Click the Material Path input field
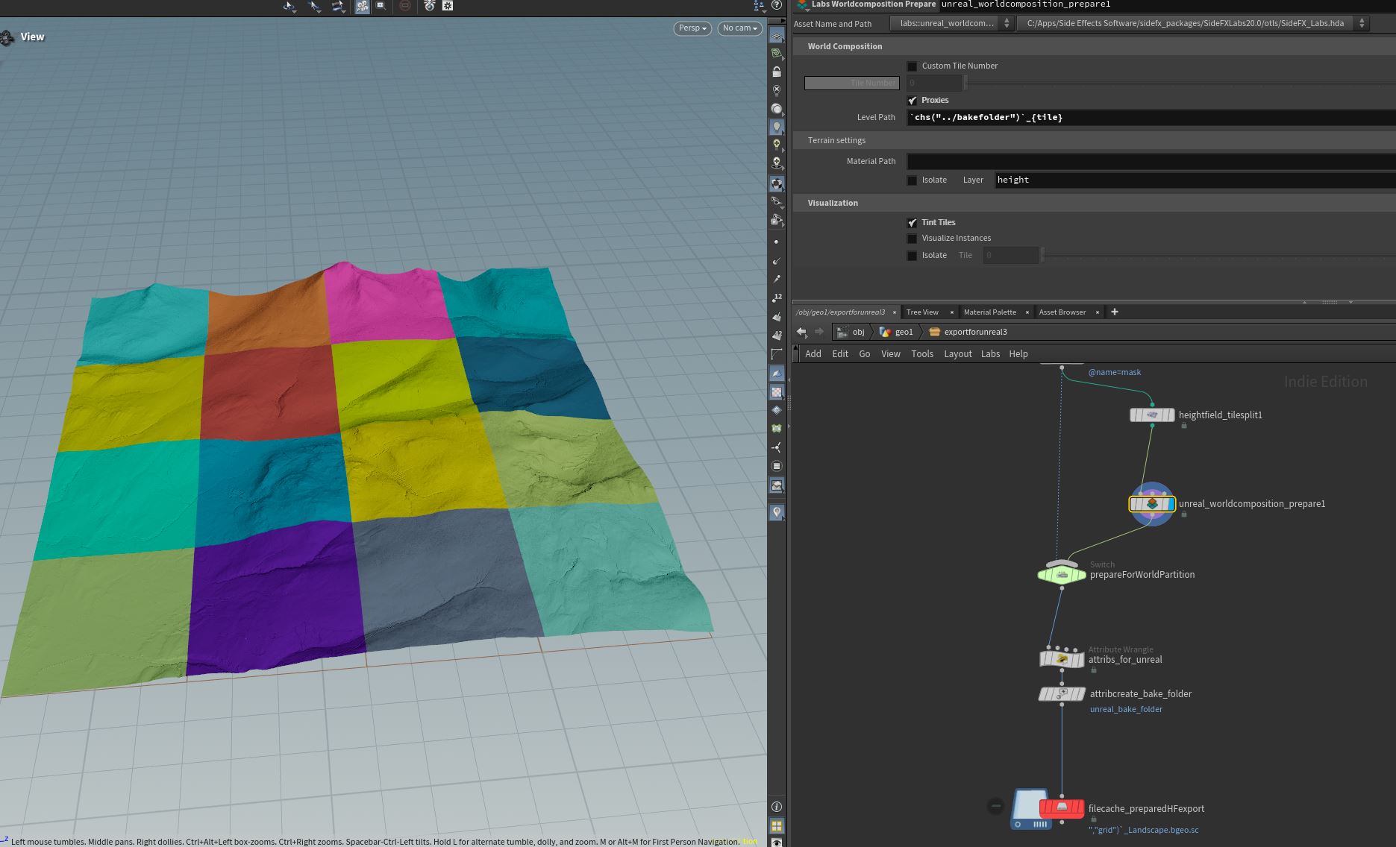Image resolution: width=1396 pixels, height=847 pixels. coord(1151,161)
